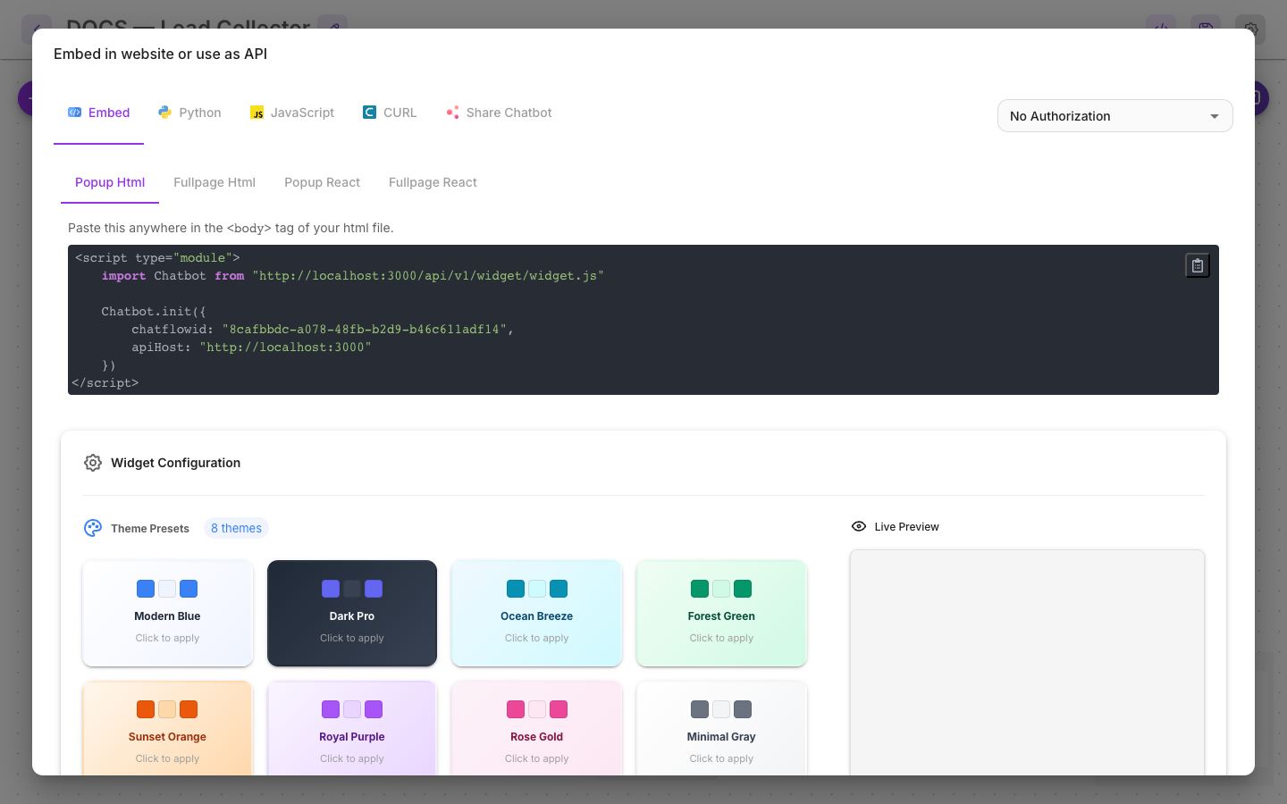This screenshot has width=1287, height=804.
Task: Switch to the JavaScript tab
Action: point(292,113)
